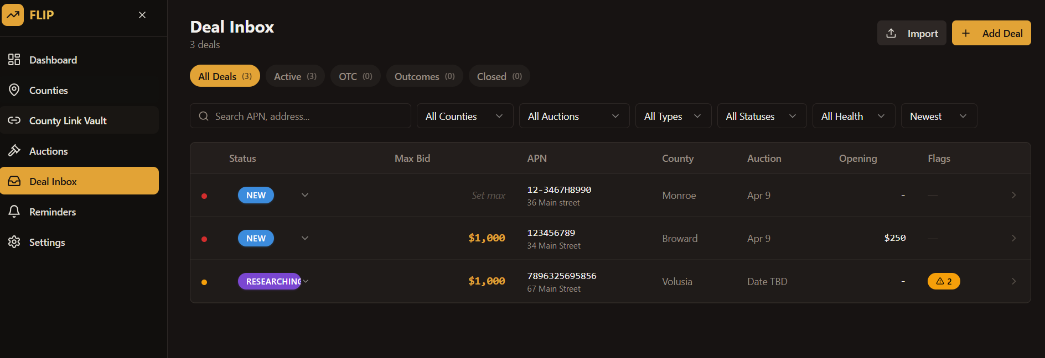Open the All Counties dropdown
The width and height of the screenshot is (1045, 358).
coord(465,116)
